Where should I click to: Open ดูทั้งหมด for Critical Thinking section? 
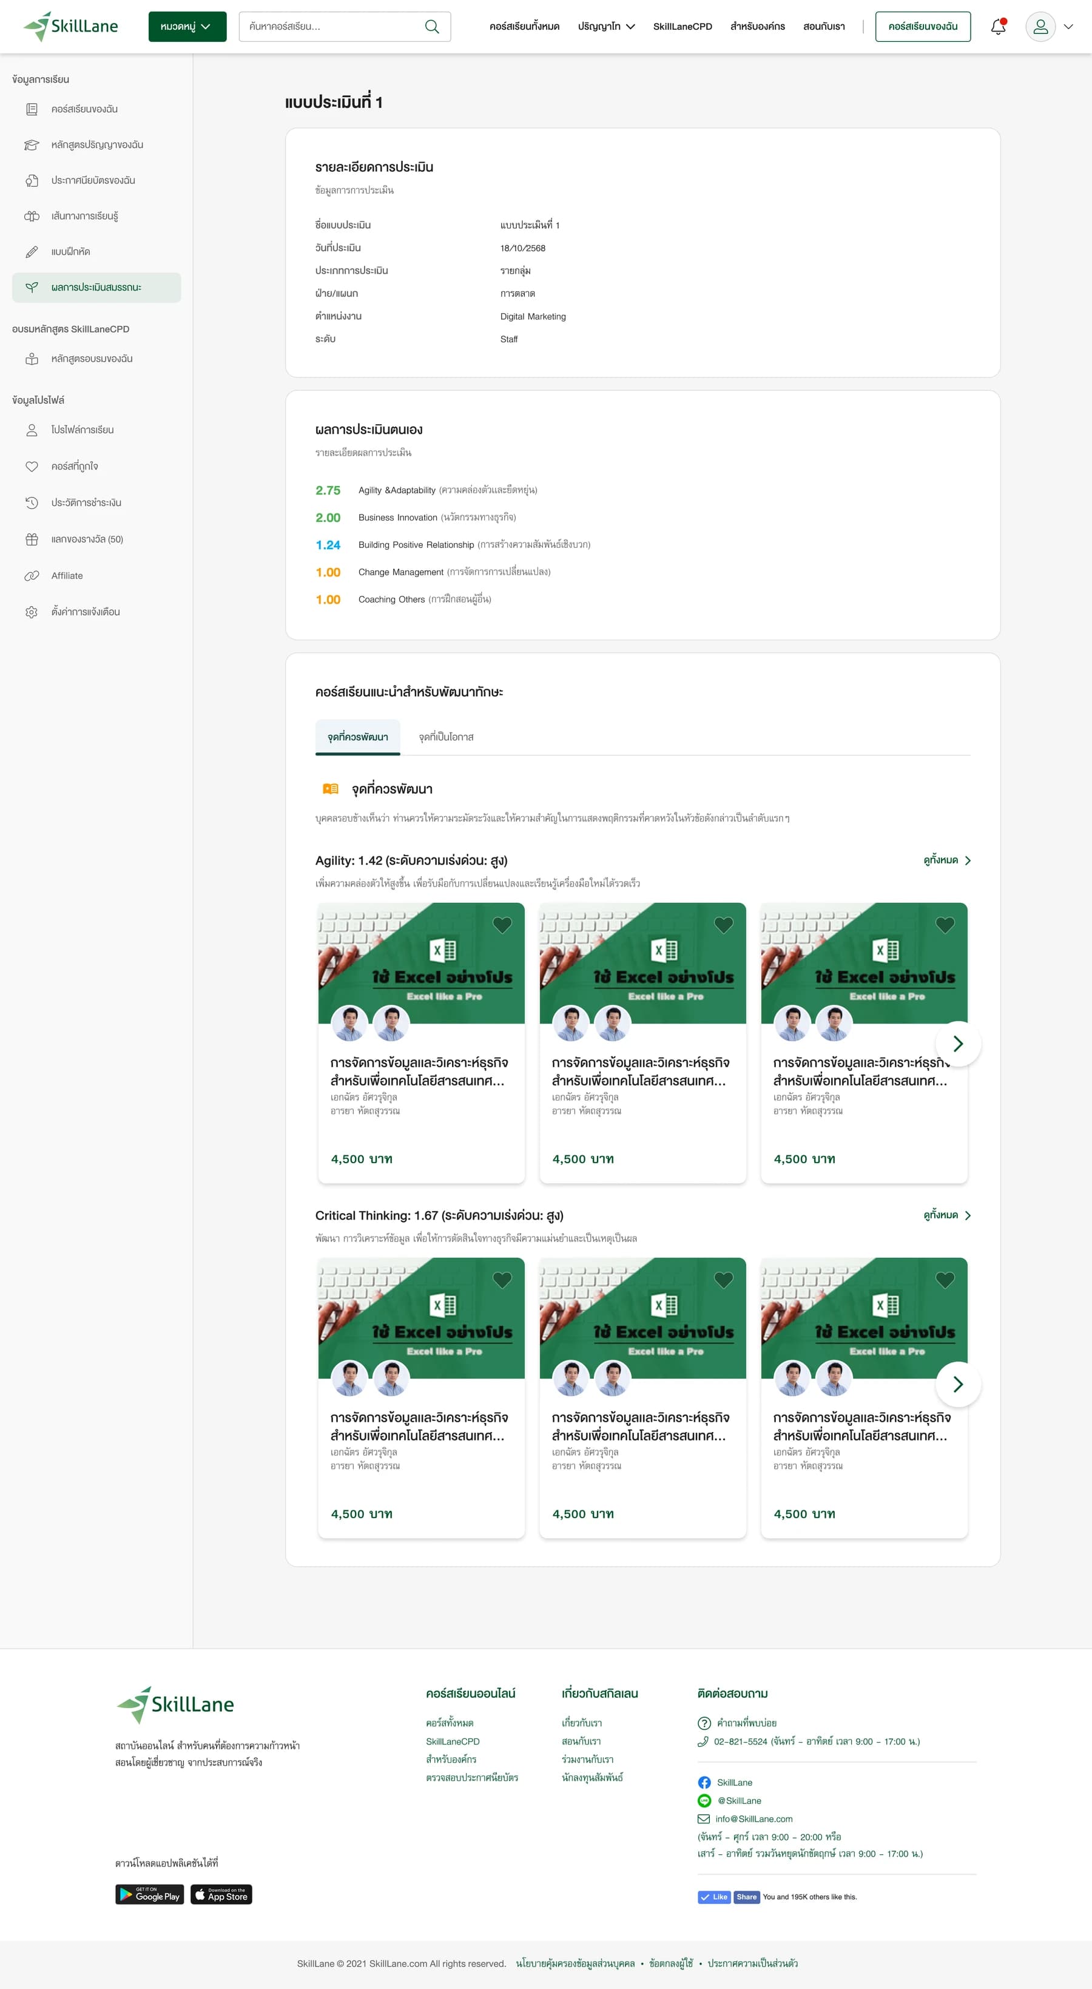[x=947, y=1215]
